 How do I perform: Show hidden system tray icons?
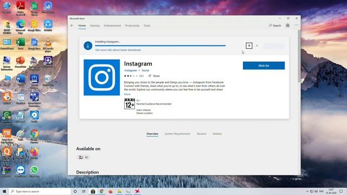pyautogui.click(x=307, y=191)
